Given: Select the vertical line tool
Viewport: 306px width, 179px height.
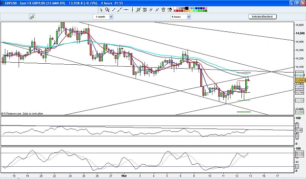Looking at the screenshot, I should pyautogui.click(x=132, y=10).
